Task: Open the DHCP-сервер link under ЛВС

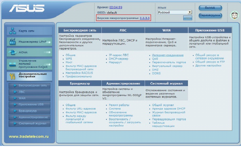Action: (x=120, y=59)
